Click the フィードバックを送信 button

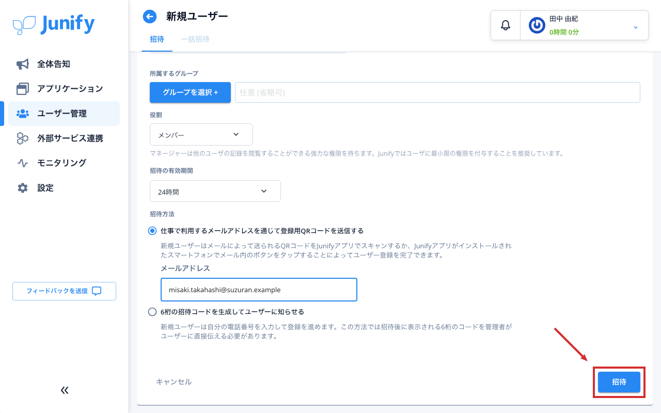coord(64,291)
